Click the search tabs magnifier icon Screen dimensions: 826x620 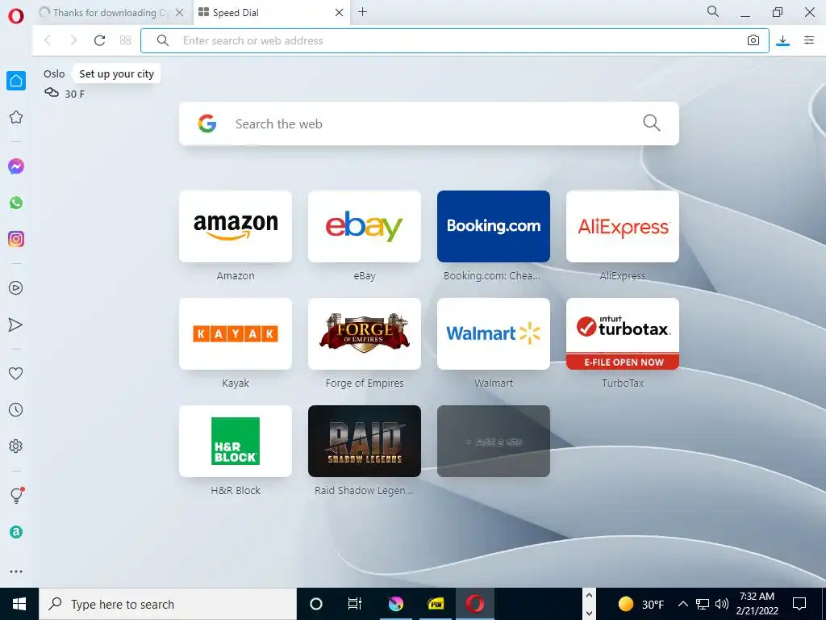point(713,11)
